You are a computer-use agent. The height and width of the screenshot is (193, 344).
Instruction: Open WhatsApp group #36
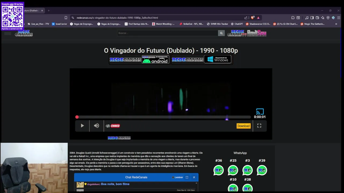[218, 170]
